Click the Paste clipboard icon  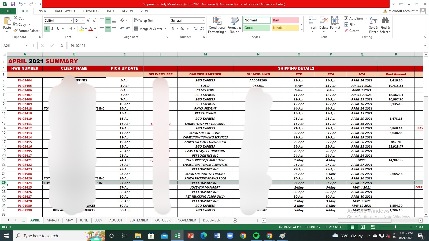7,21
